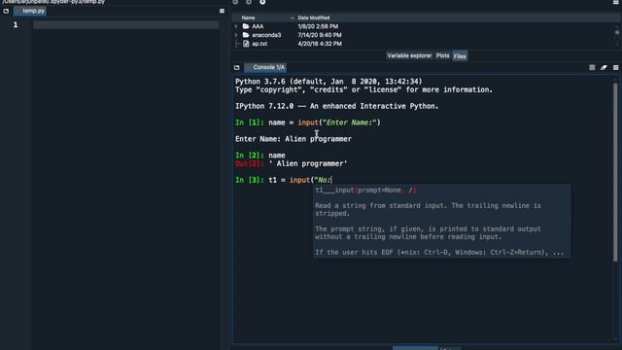This screenshot has height=350, width=622.
Task: Select the anaconda3 folder name
Action: click(x=266, y=35)
